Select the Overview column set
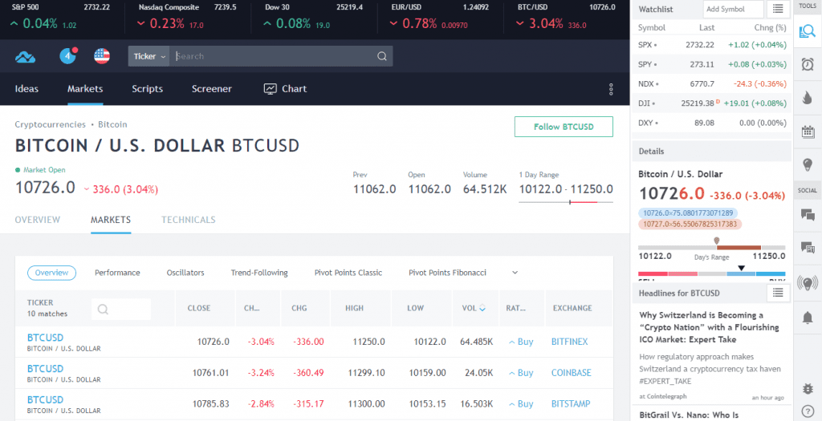822x421 pixels. click(51, 273)
